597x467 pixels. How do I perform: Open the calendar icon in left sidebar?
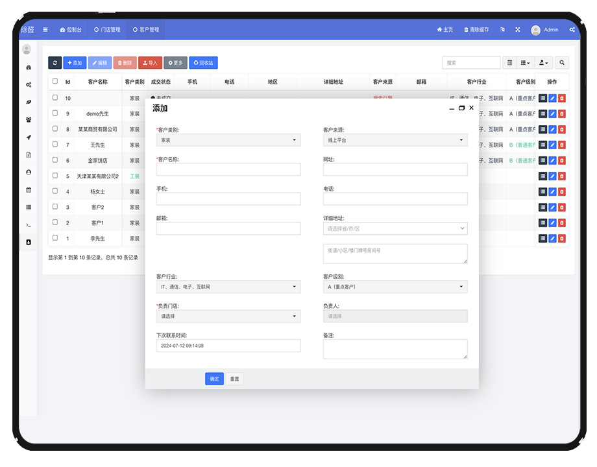pyautogui.click(x=29, y=190)
